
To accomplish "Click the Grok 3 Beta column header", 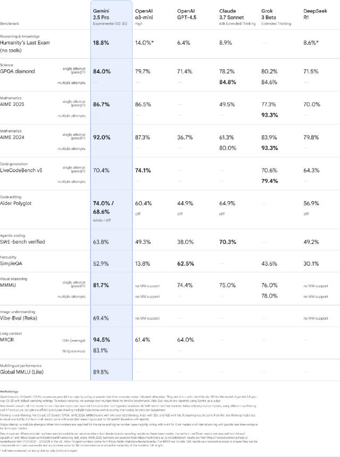I will coord(269,14).
